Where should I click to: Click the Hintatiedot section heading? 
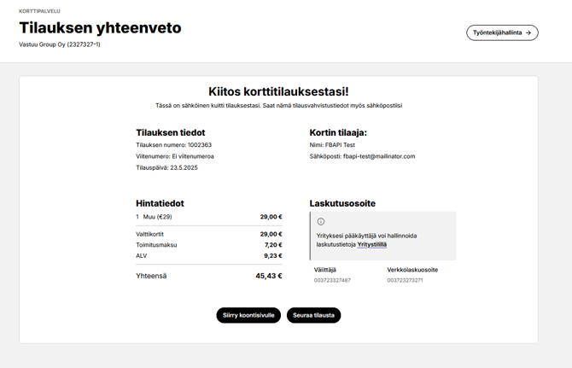pos(160,203)
